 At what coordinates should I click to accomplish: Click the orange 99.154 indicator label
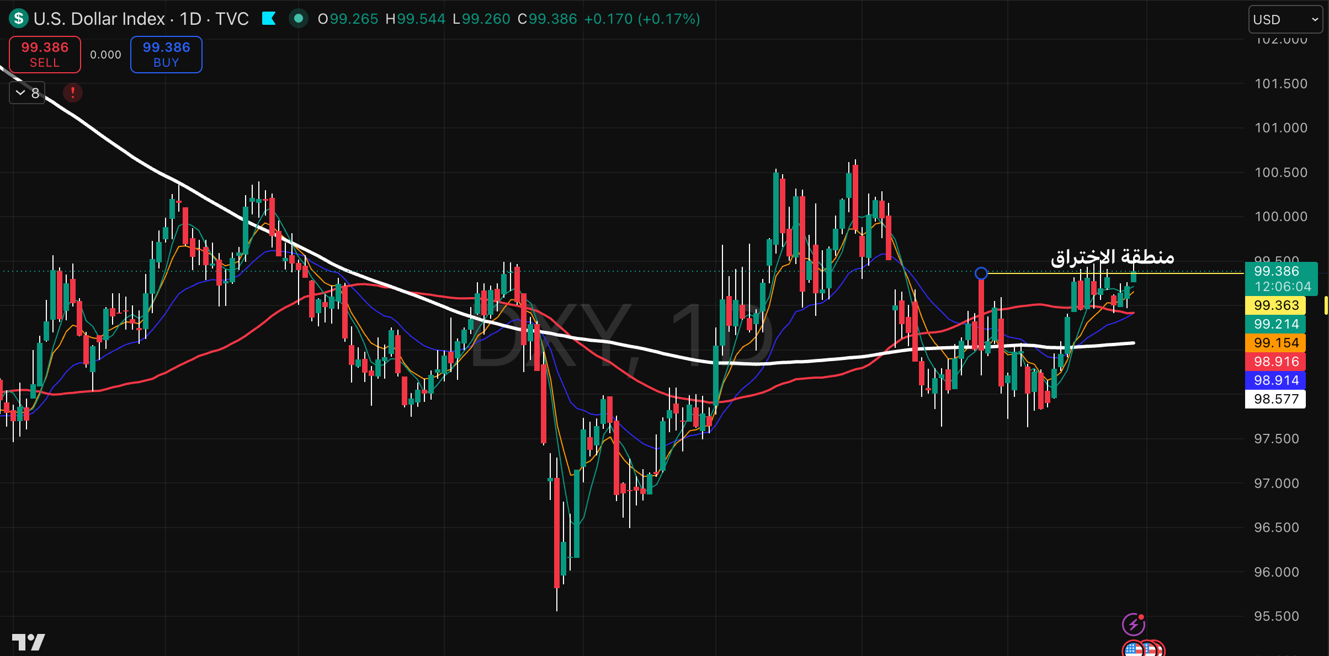coord(1275,343)
